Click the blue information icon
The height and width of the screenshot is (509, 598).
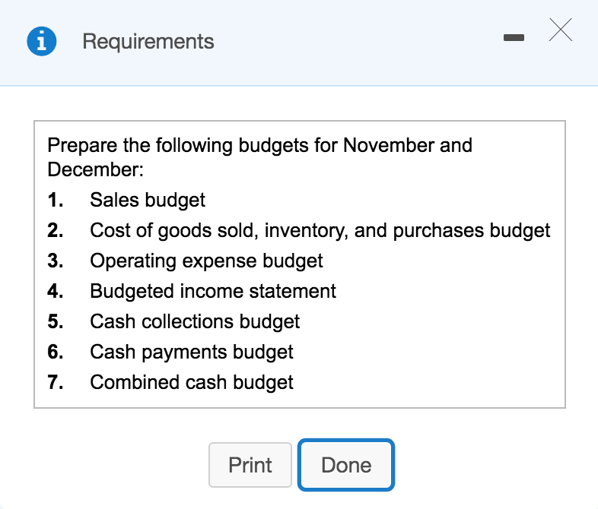[x=41, y=41]
